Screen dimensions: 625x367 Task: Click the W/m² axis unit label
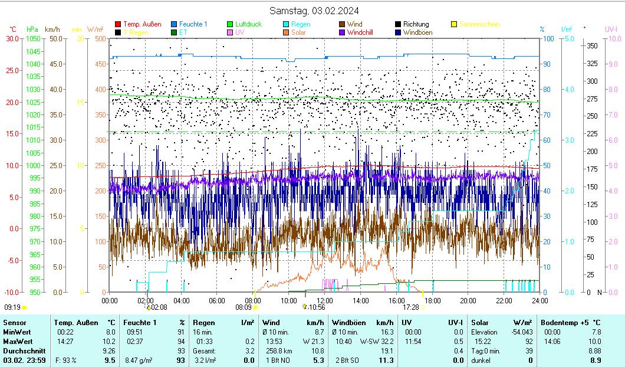(x=96, y=30)
